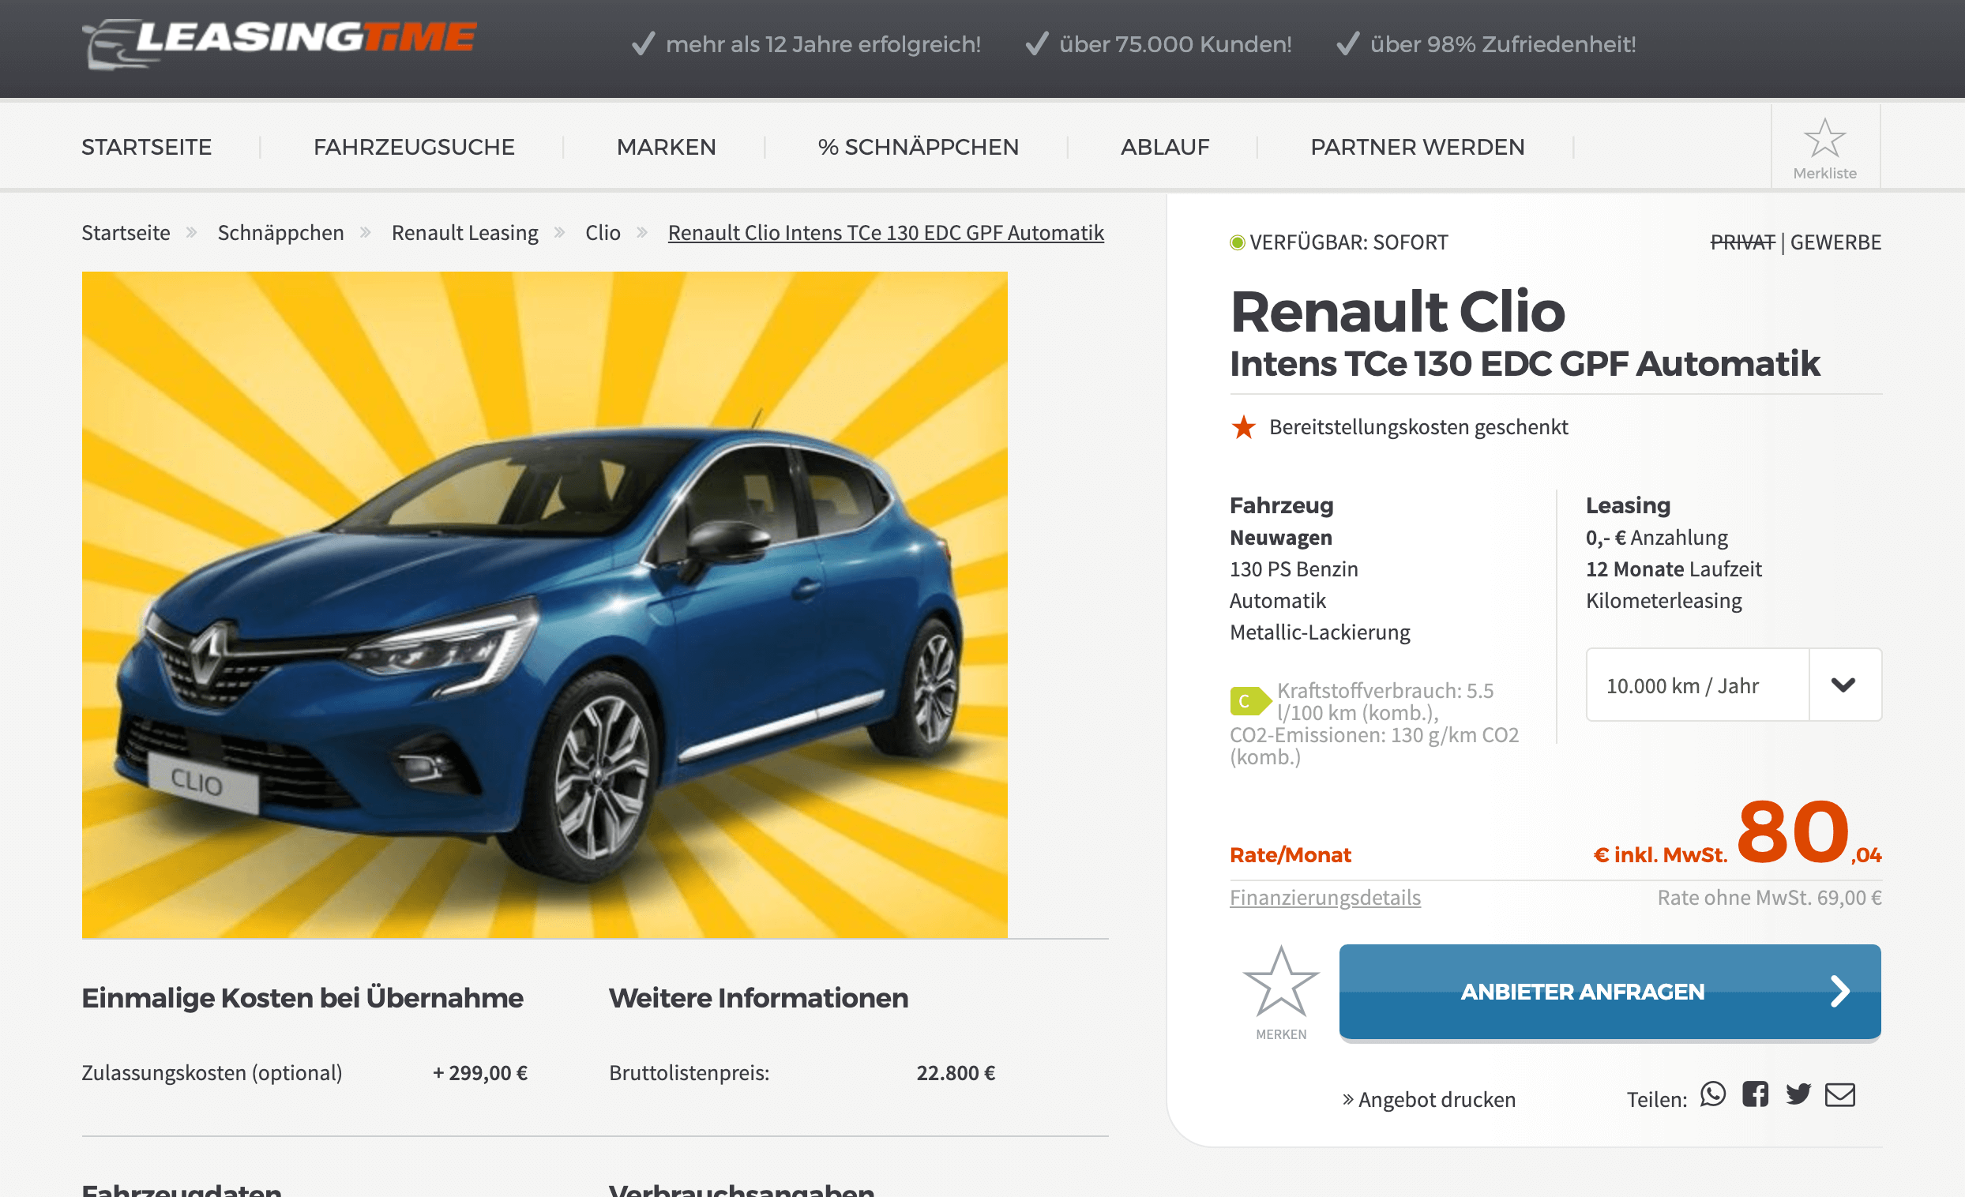Open ABLAUF menu item
The width and height of the screenshot is (1965, 1197).
[1164, 147]
